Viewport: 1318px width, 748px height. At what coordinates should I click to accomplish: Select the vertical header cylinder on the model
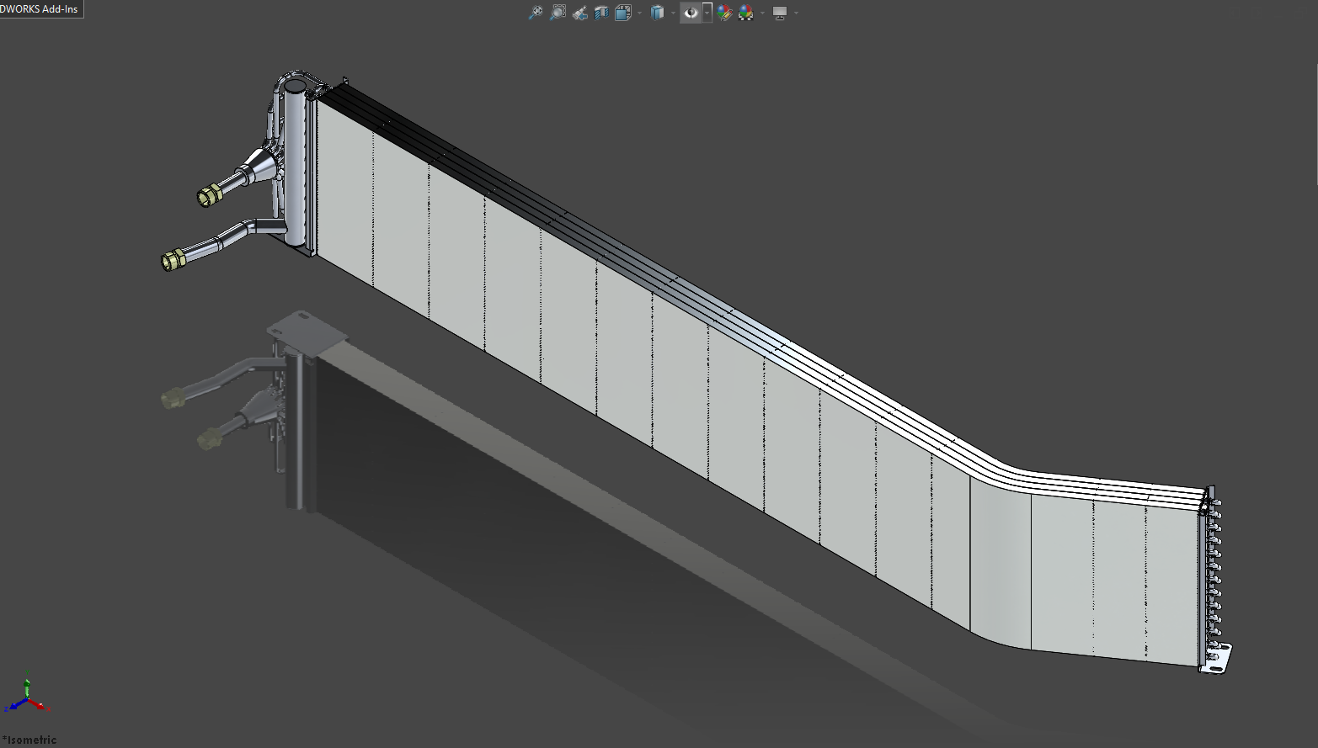[x=294, y=162]
